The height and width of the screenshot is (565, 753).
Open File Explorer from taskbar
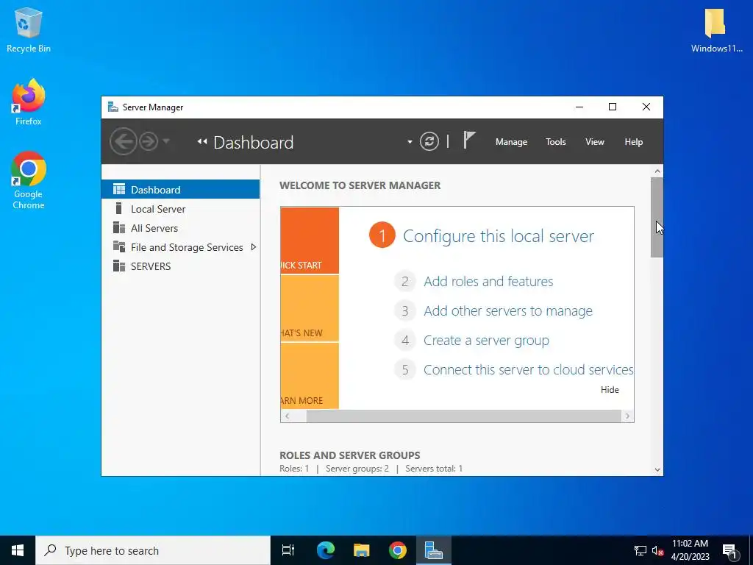[x=361, y=550]
